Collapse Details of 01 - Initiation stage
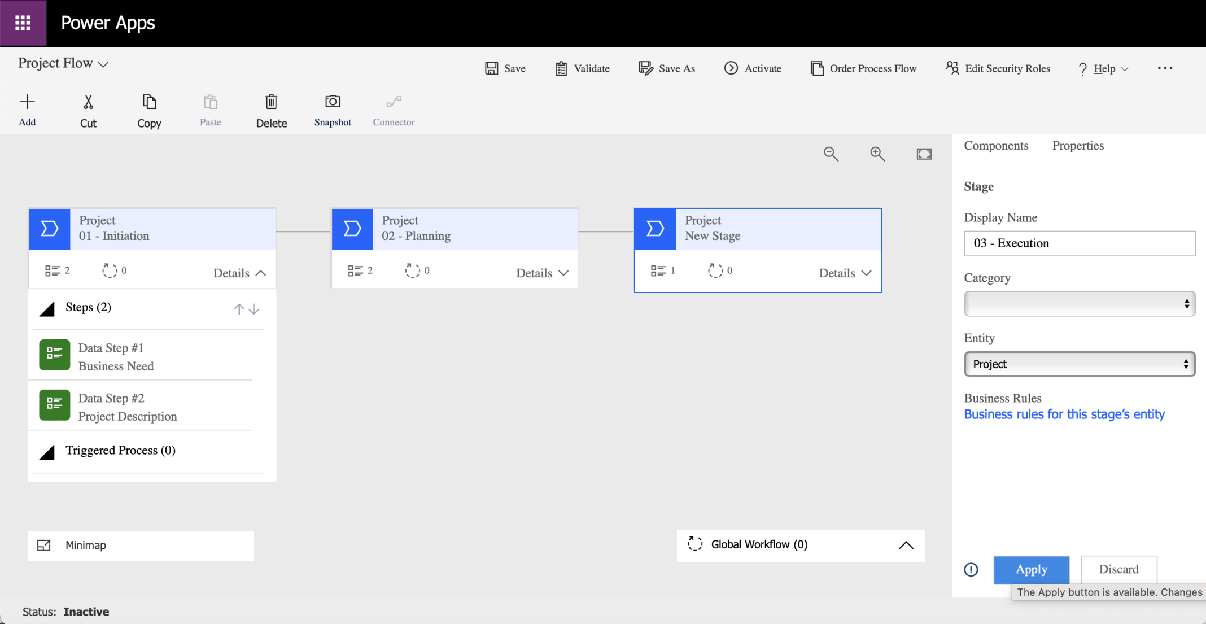The image size is (1206, 624). click(x=239, y=273)
